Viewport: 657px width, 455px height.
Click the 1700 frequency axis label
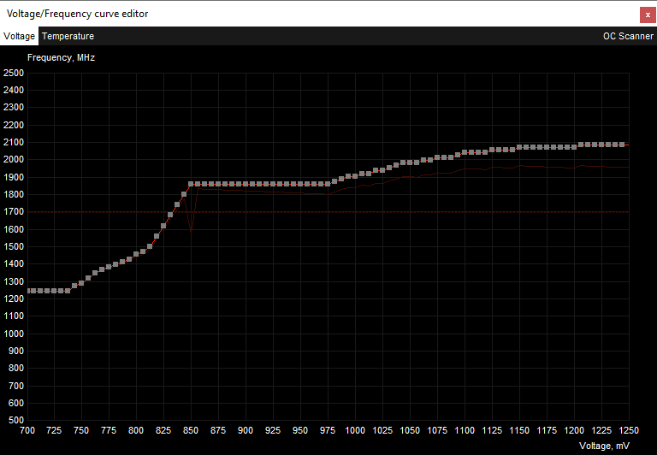pyautogui.click(x=14, y=212)
